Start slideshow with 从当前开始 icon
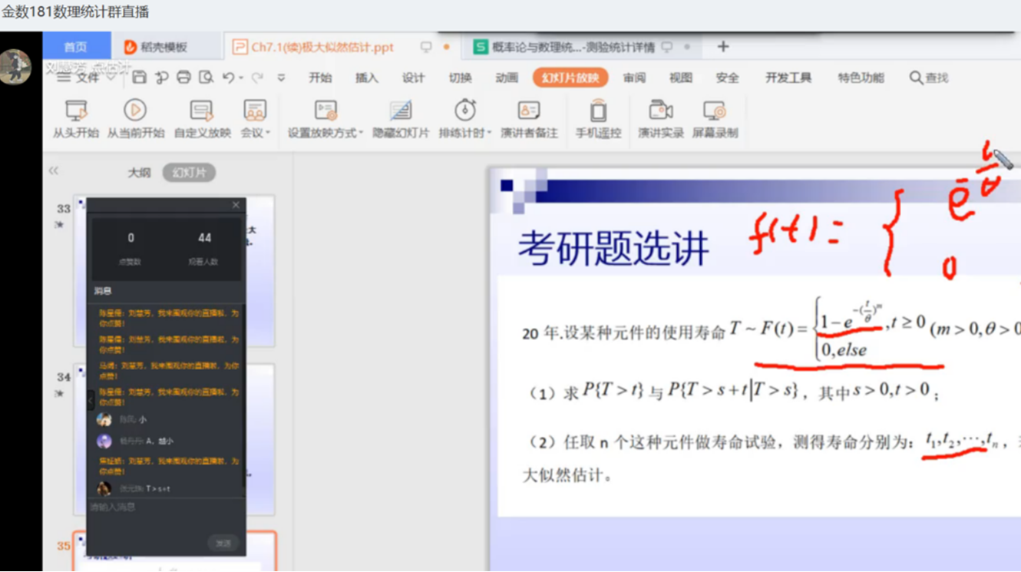1021x572 pixels. tap(135, 111)
